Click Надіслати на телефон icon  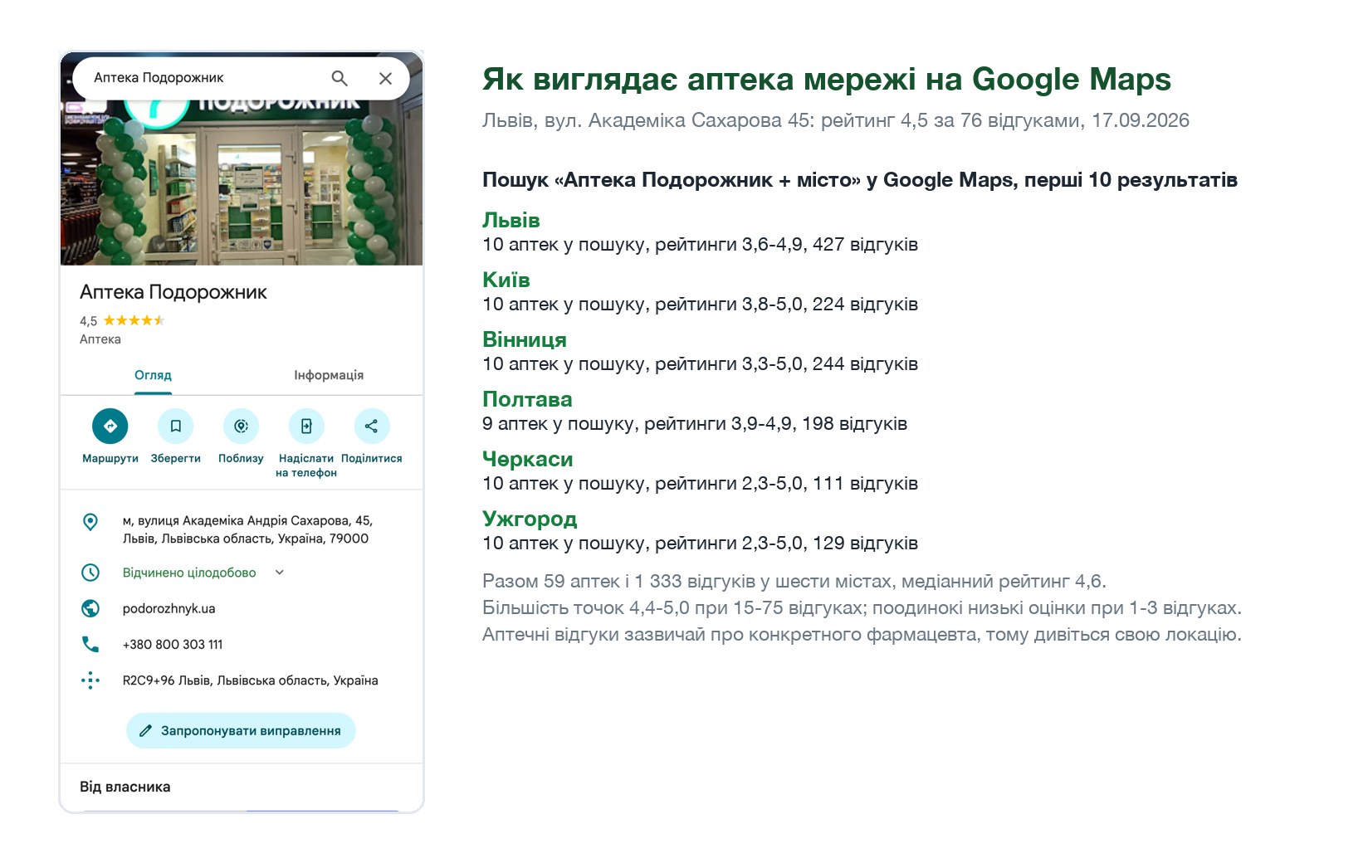[x=306, y=427]
